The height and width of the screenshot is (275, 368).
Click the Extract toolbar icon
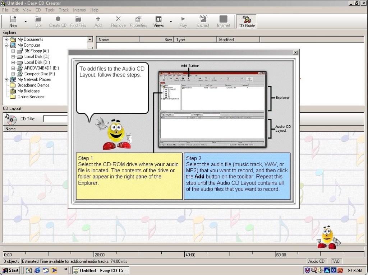coord(203,21)
